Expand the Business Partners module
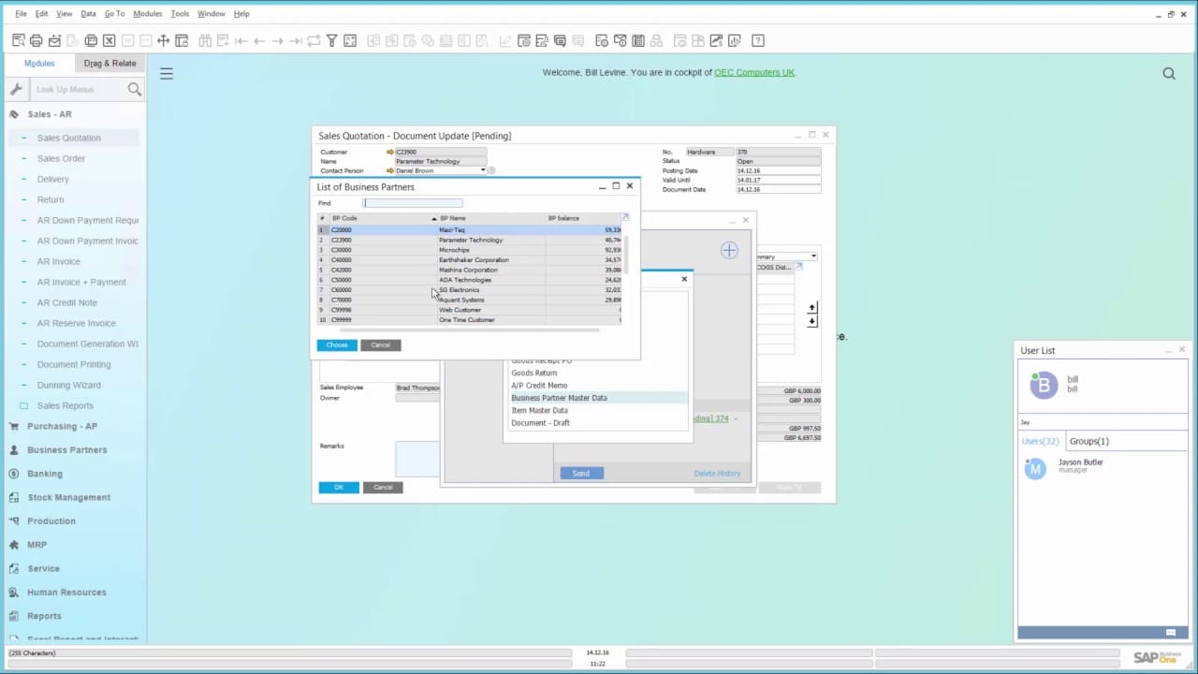Image resolution: width=1198 pixels, height=674 pixels. [x=66, y=450]
